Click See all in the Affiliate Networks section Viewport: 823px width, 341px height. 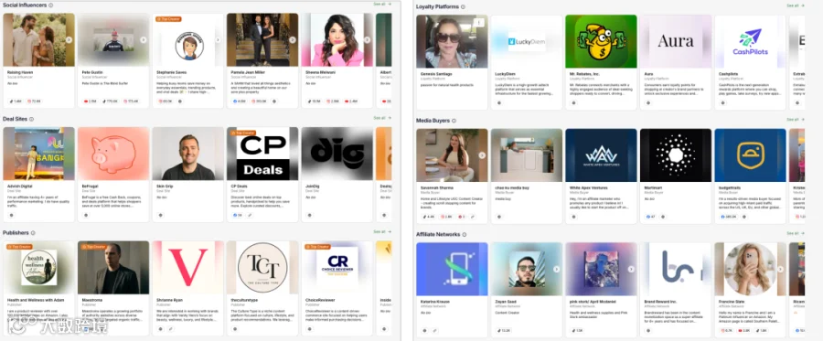tap(796, 233)
